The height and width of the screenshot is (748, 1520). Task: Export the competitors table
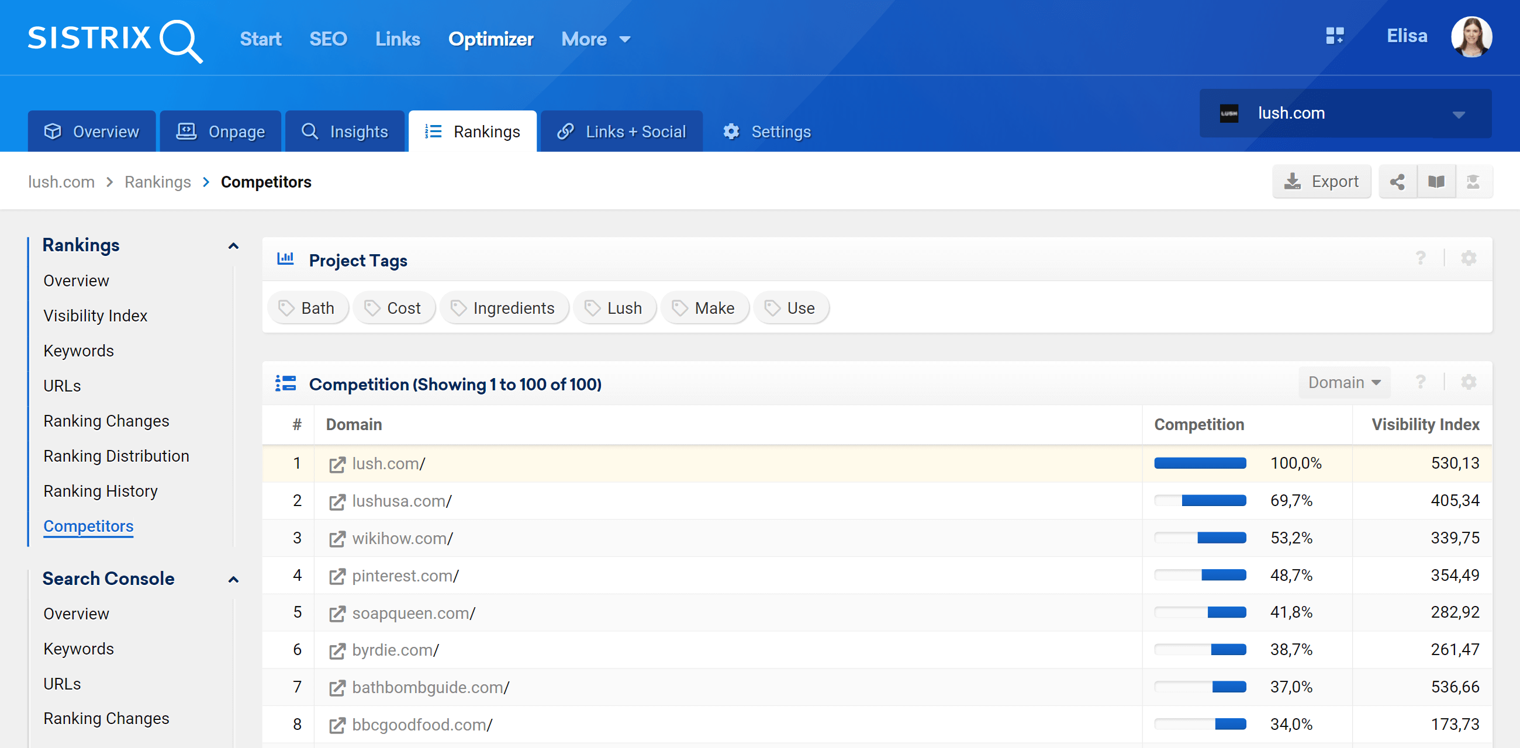pos(1321,182)
